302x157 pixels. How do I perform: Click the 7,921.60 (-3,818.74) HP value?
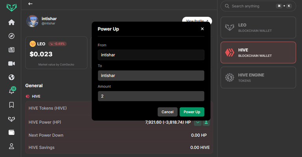click(x=168, y=122)
